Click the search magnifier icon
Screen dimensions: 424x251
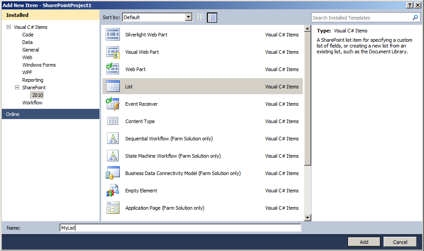[415, 18]
